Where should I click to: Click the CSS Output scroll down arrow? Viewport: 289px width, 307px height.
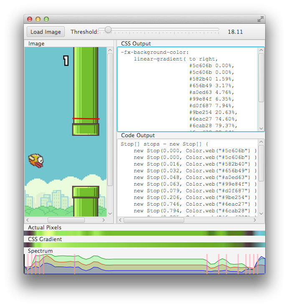(261, 128)
